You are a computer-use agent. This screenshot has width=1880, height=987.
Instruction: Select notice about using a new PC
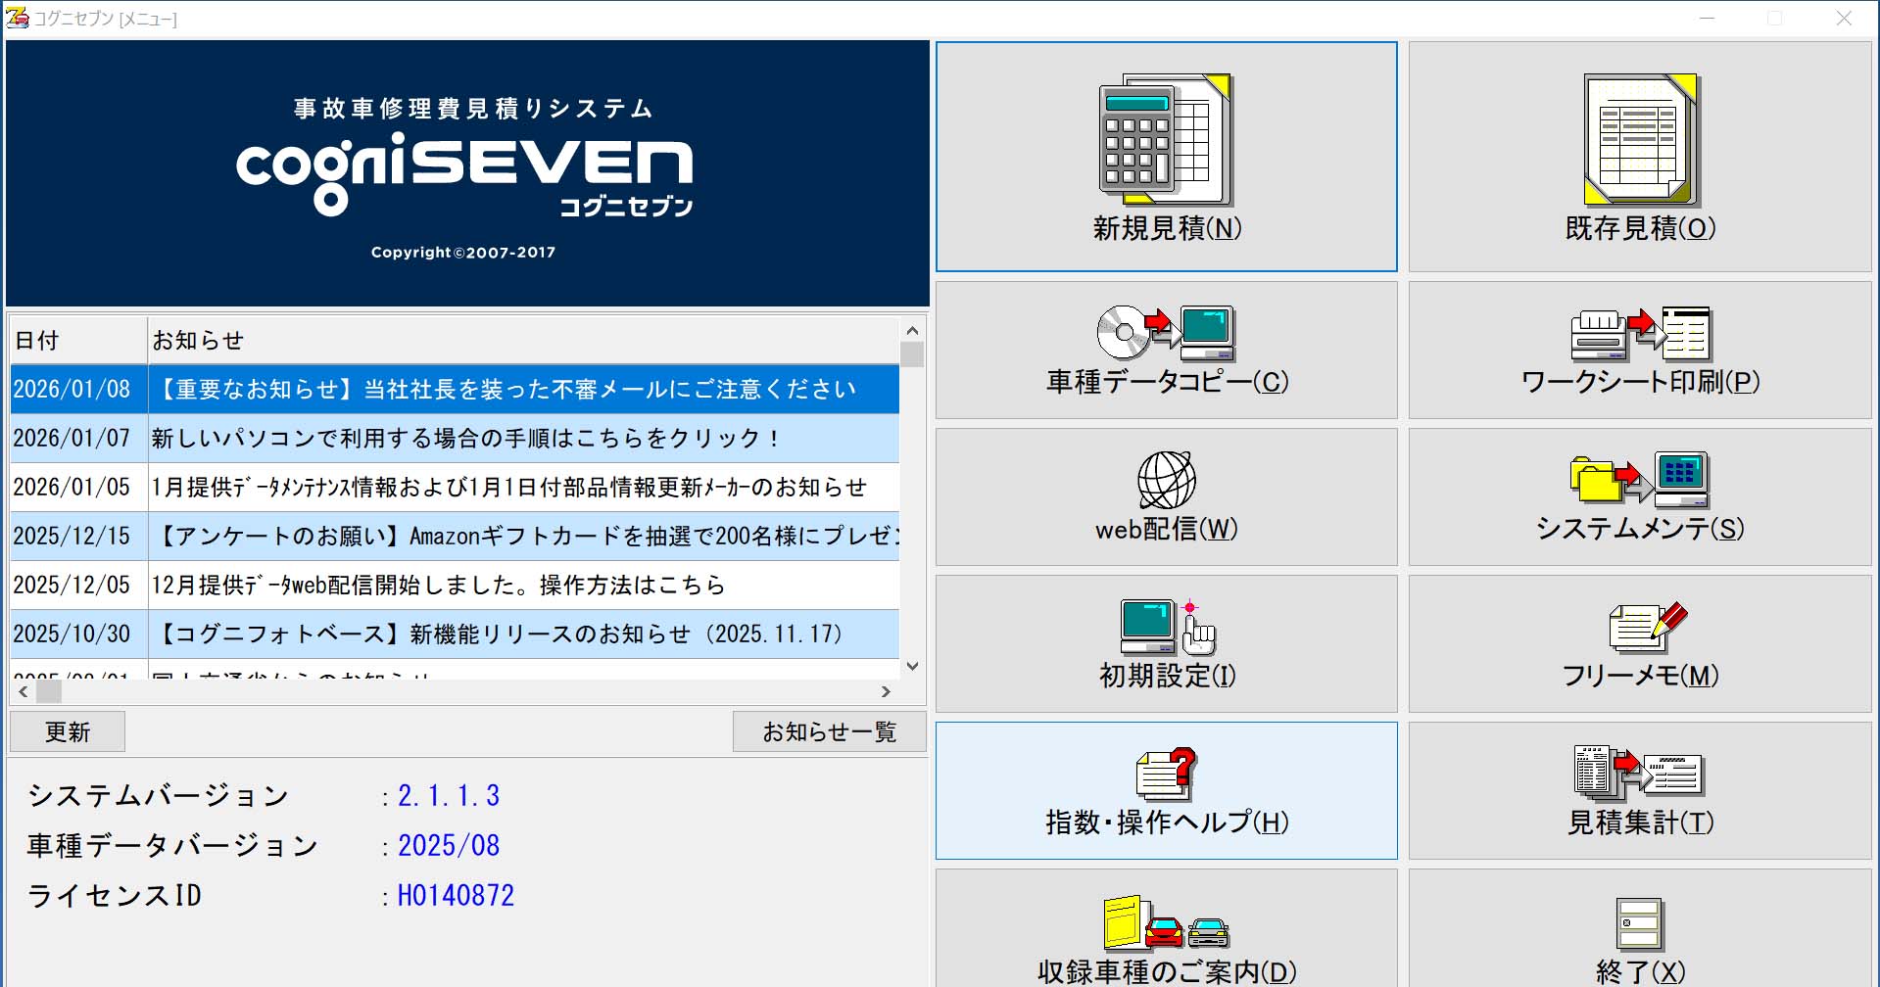point(465,439)
